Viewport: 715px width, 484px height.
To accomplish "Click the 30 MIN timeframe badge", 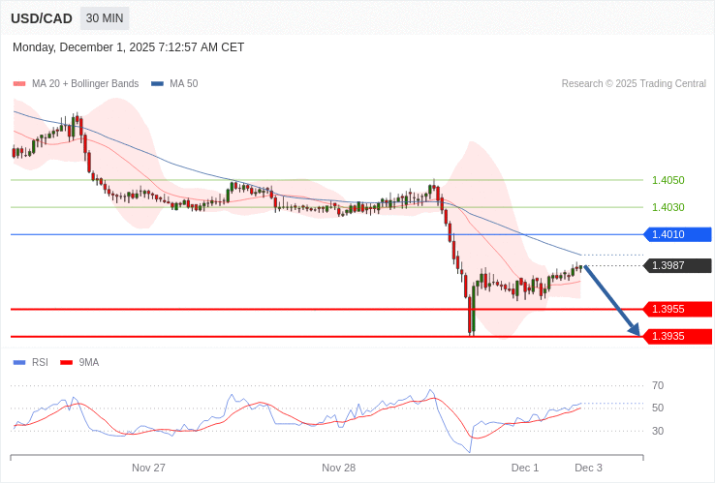I will pos(105,18).
